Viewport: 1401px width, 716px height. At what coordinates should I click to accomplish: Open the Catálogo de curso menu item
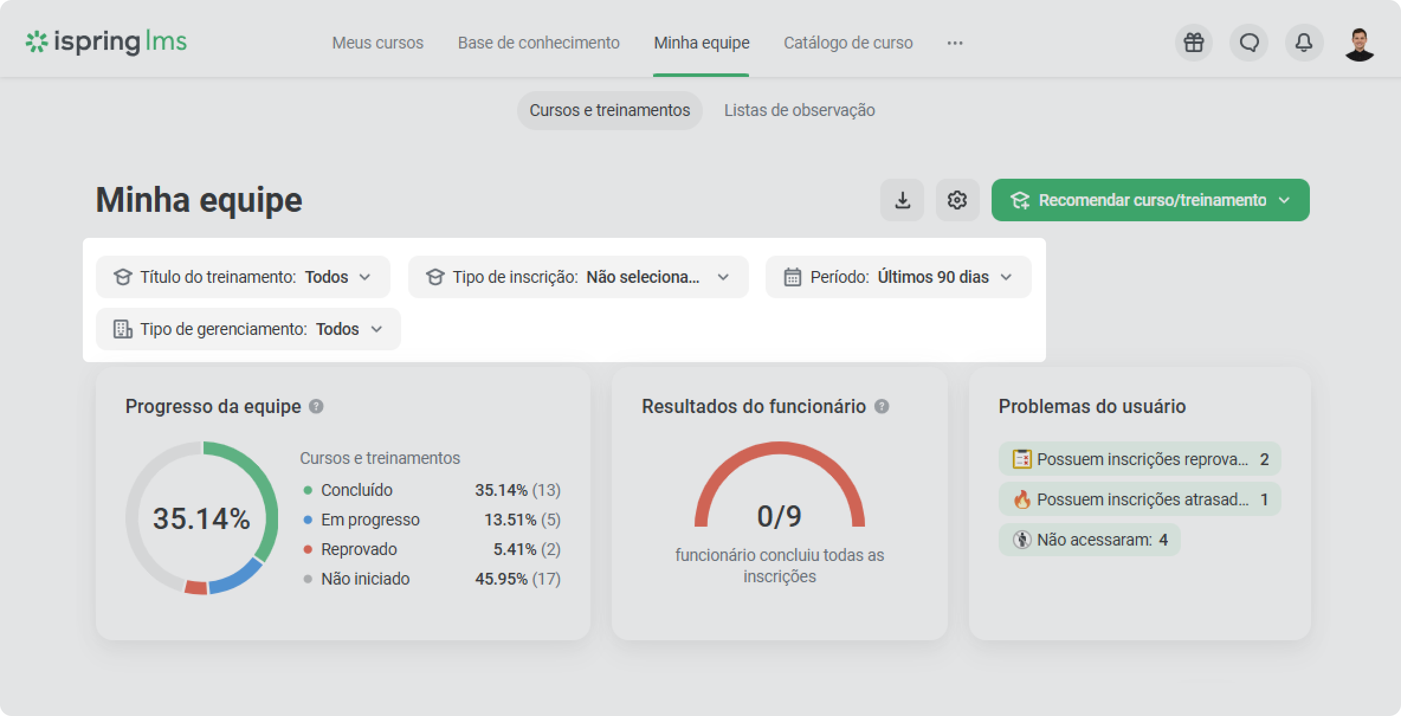tap(848, 43)
